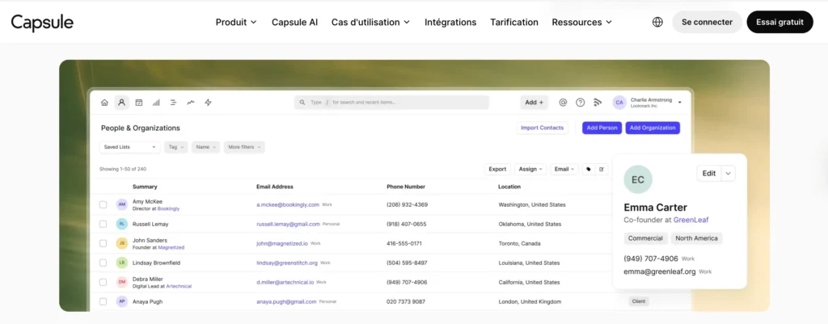Check the Russell Lemay row checkbox

tap(103, 224)
